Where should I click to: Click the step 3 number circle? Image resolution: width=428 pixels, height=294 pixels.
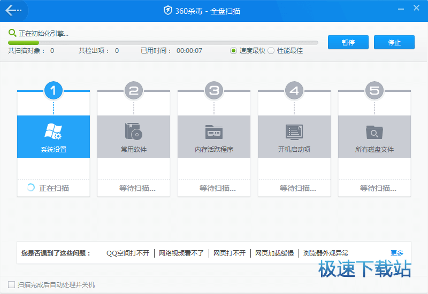(x=214, y=91)
